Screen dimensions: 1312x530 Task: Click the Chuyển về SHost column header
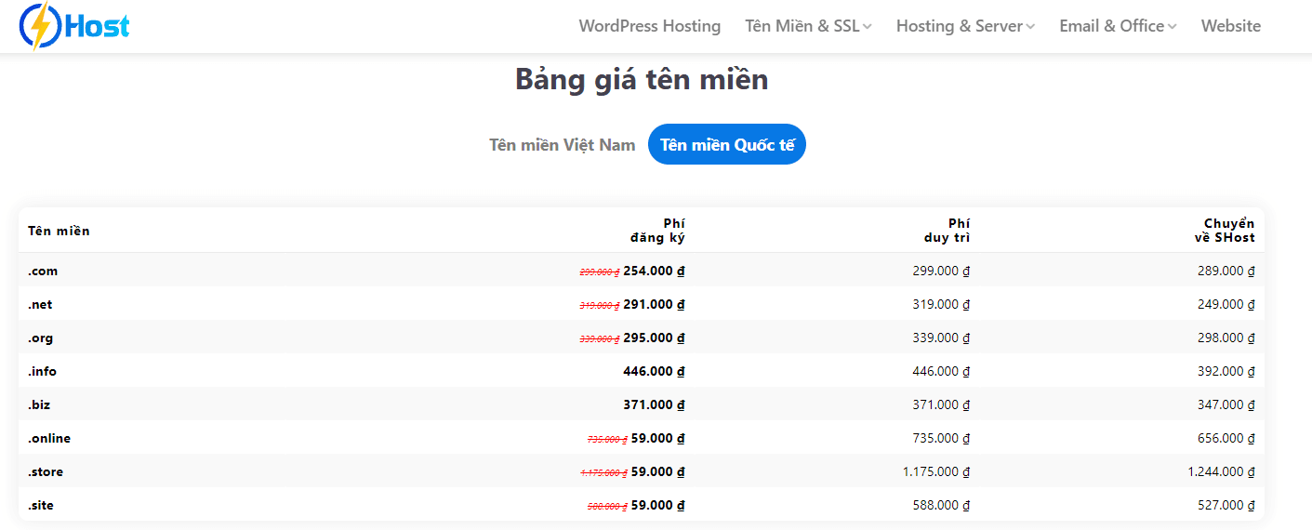[x=1225, y=231]
